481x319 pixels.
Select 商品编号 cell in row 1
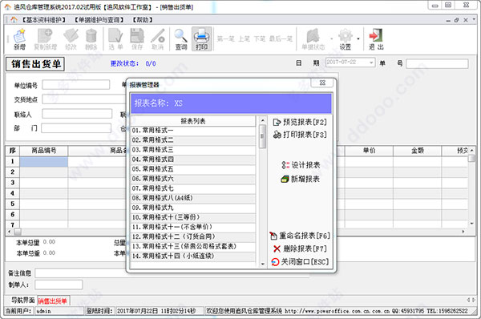tap(44, 162)
